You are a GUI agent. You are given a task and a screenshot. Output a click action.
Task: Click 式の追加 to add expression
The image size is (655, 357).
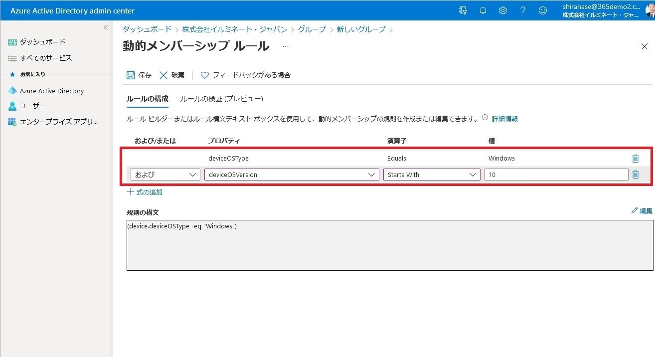coord(145,192)
